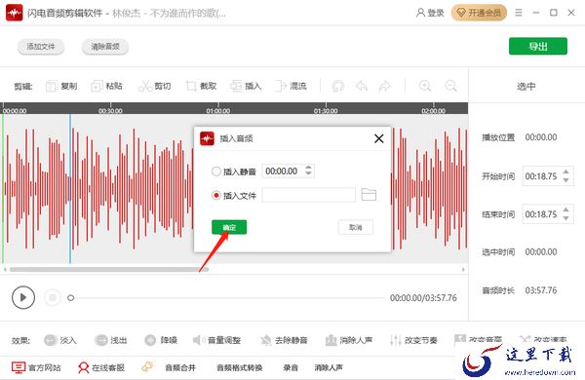This screenshot has height=380, width=585.
Task: Click the 结束时间 time field
Action: click(x=548, y=214)
